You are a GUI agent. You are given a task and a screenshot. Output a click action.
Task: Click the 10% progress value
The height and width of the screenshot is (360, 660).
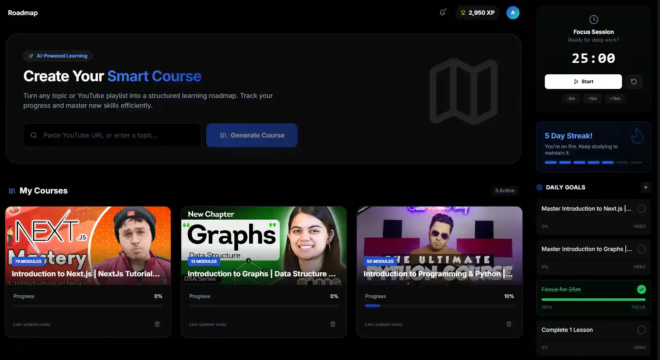coord(509,296)
